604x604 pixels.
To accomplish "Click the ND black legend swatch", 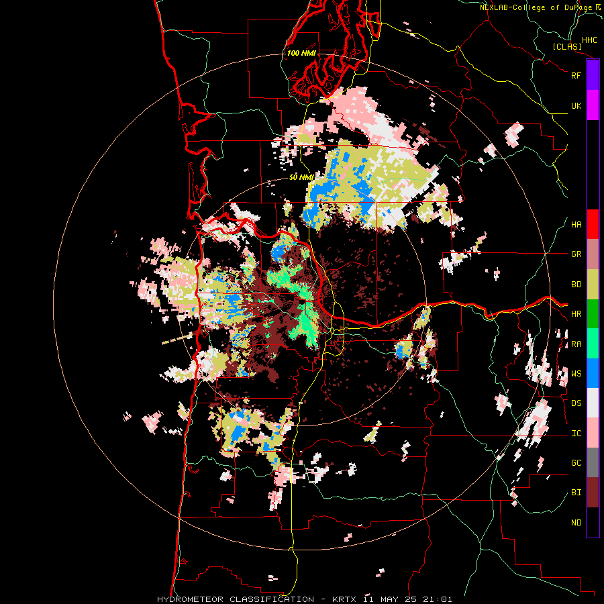I will click(593, 522).
